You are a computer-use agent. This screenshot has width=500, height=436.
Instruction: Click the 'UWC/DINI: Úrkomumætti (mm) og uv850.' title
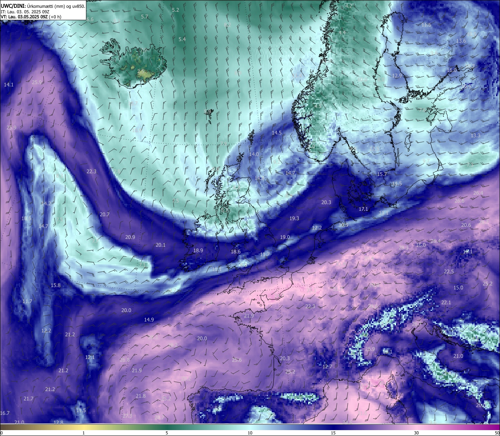click(43, 6)
